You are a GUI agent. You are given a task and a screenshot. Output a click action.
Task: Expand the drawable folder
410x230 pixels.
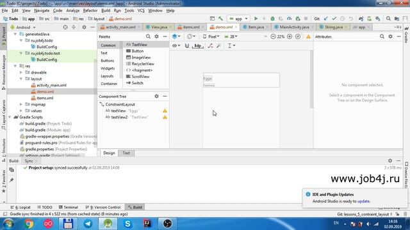coord(21,72)
